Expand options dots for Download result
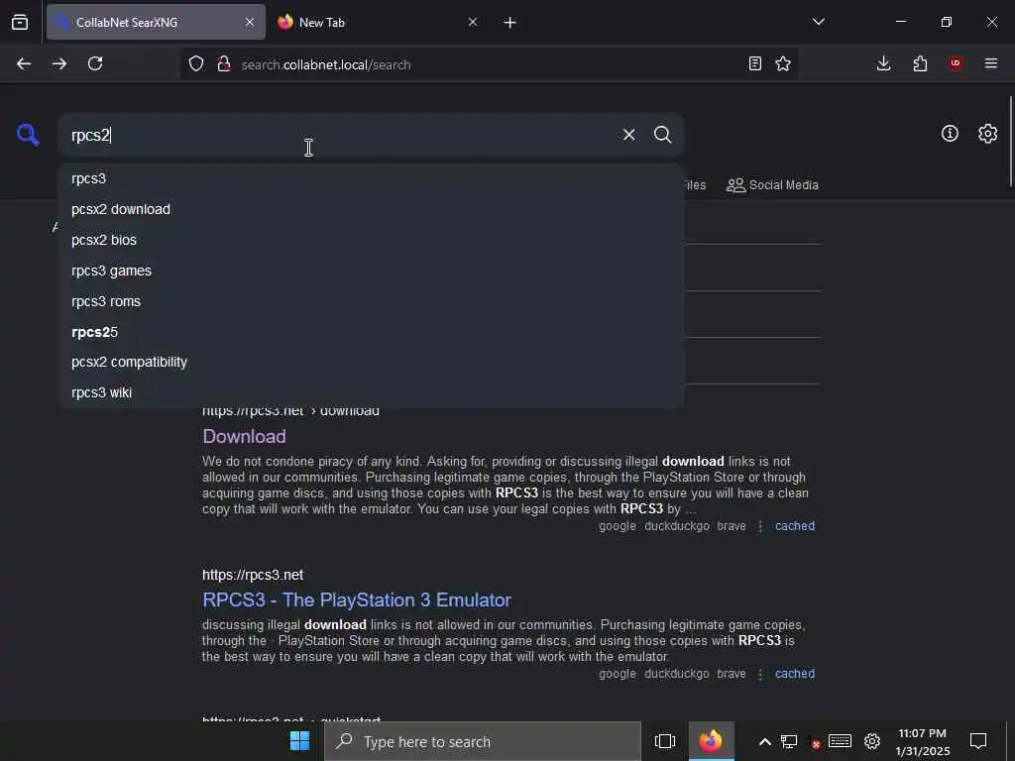The width and height of the screenshot is (1015, 761). (x=760, y=526)
